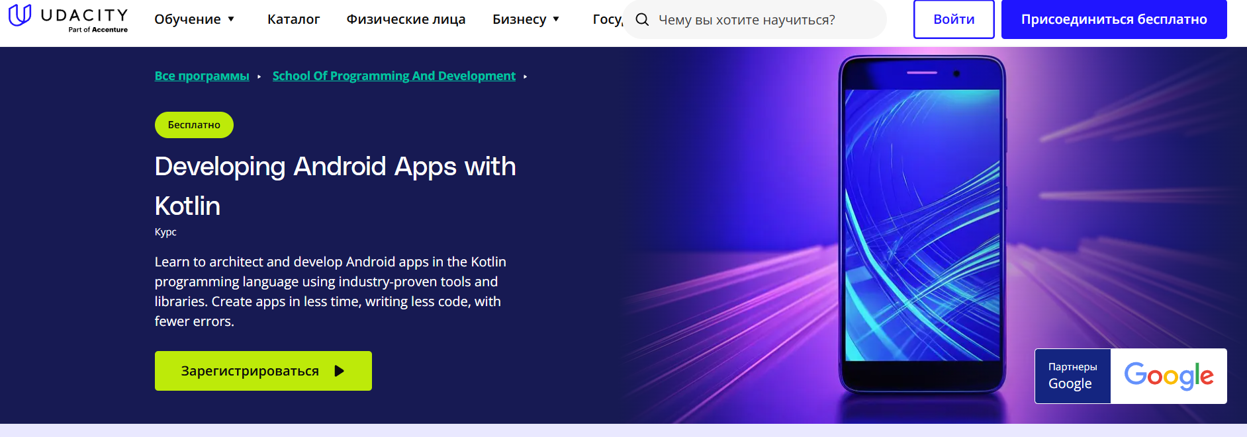1247x437 pixels.
Task: Click the course description paragraph
Action: pyautogui.click(x=330, y=292)
